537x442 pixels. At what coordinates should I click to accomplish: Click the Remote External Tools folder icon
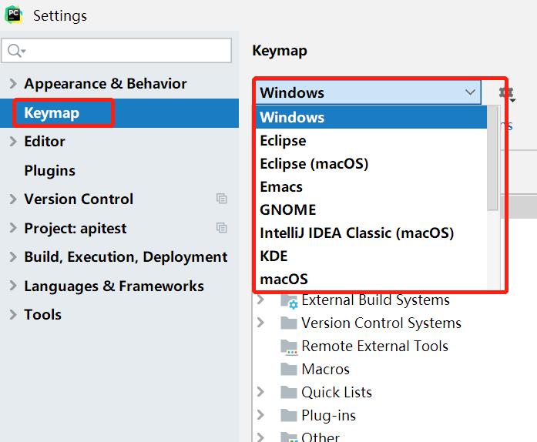pyautogui.click(x=289, y=347)
